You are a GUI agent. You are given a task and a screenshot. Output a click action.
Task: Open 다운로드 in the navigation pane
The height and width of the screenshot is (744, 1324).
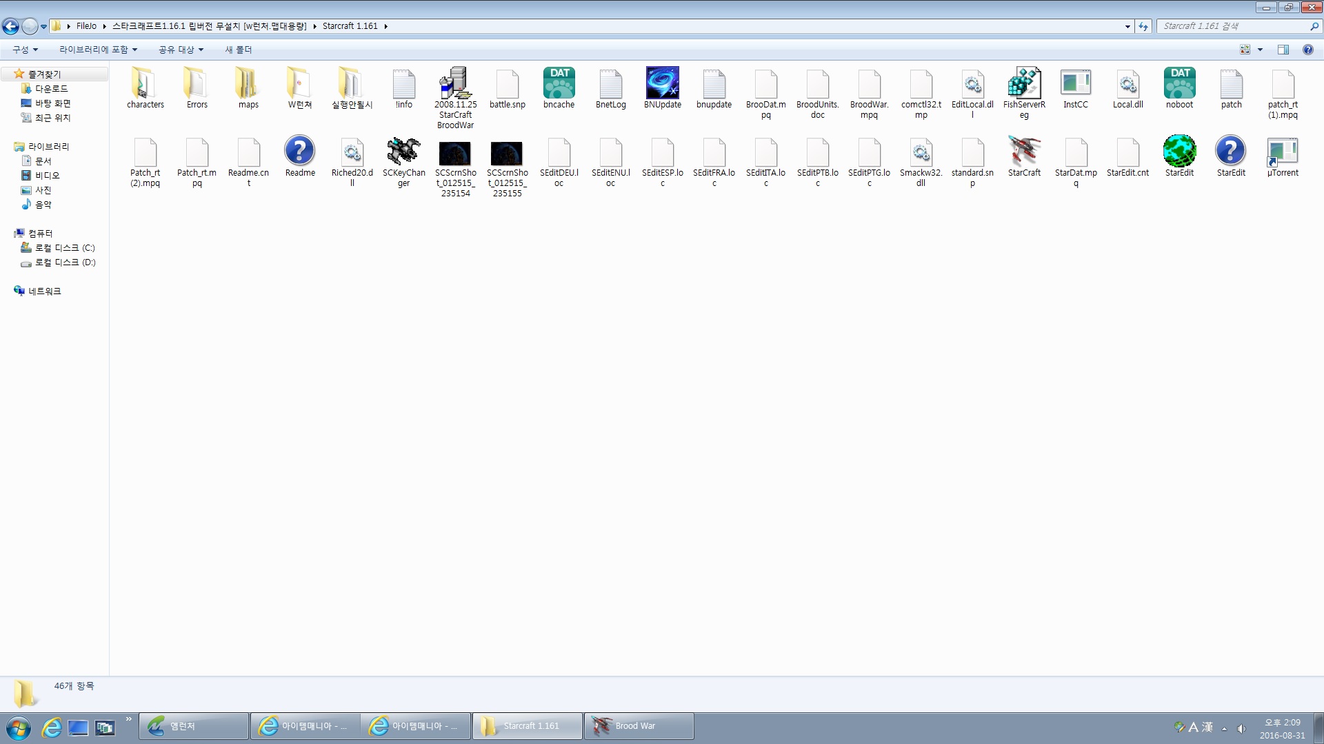pos(51,89)
